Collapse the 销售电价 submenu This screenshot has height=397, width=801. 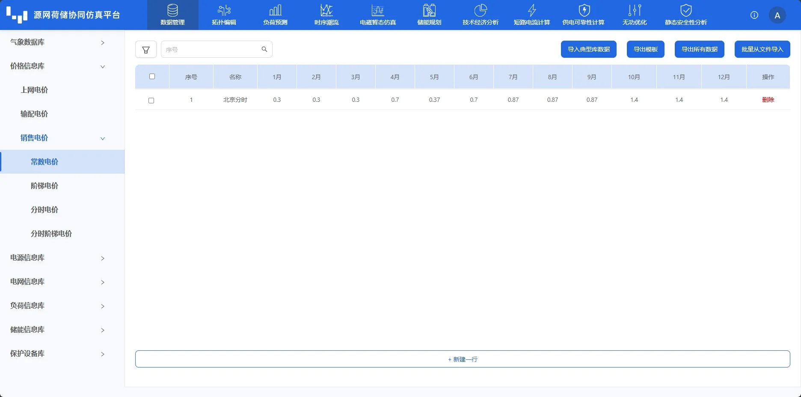point(62,138)
